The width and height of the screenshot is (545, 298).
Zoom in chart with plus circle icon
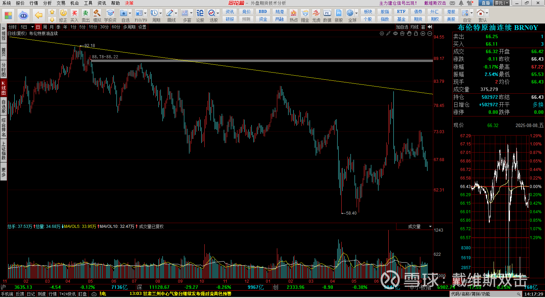[423, 33]
